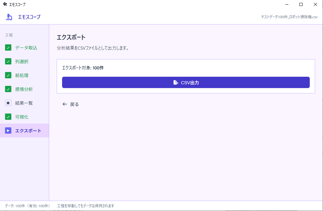Click the microscope logo icon in header
The height and width of the screenshot is (211, 323).
[x=9, y=17]
